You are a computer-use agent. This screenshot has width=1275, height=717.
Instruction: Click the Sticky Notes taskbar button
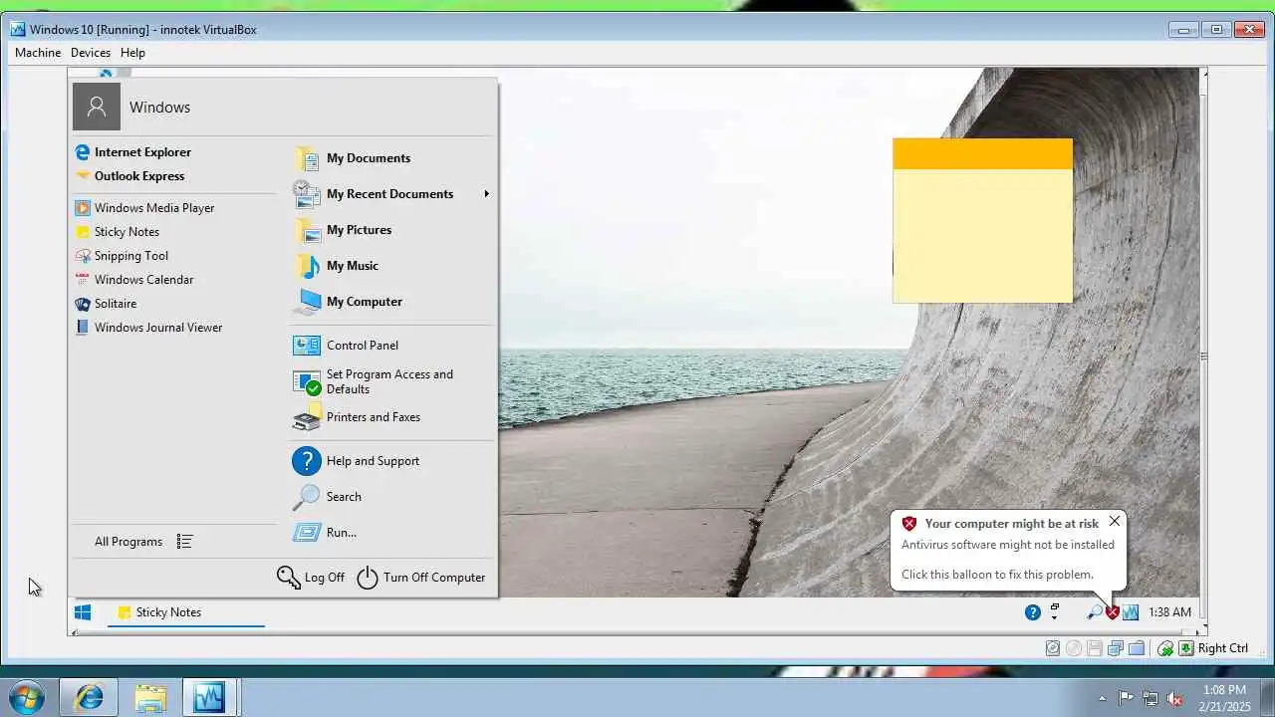tap(185, 612)
